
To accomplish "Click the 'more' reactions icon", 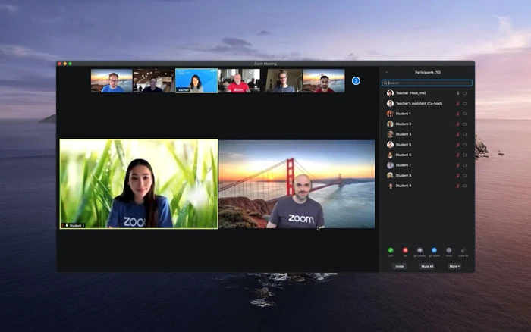I will pos(448,250).
